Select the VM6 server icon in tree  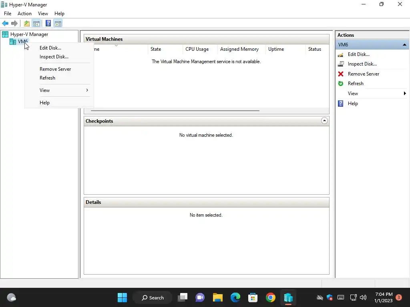coord(13,42)
